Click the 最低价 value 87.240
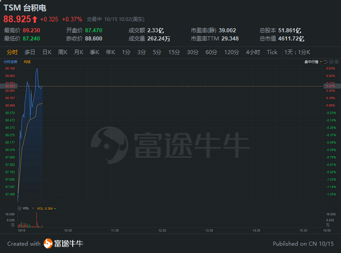The height and width of the screenshot is (253, 341). (x=31, y=39)
